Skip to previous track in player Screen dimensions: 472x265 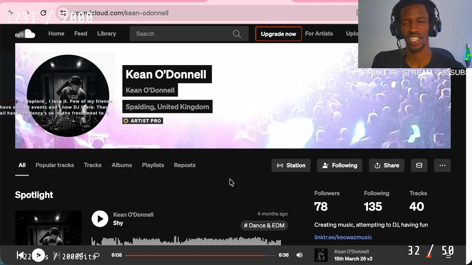click(x=20, y=255)
